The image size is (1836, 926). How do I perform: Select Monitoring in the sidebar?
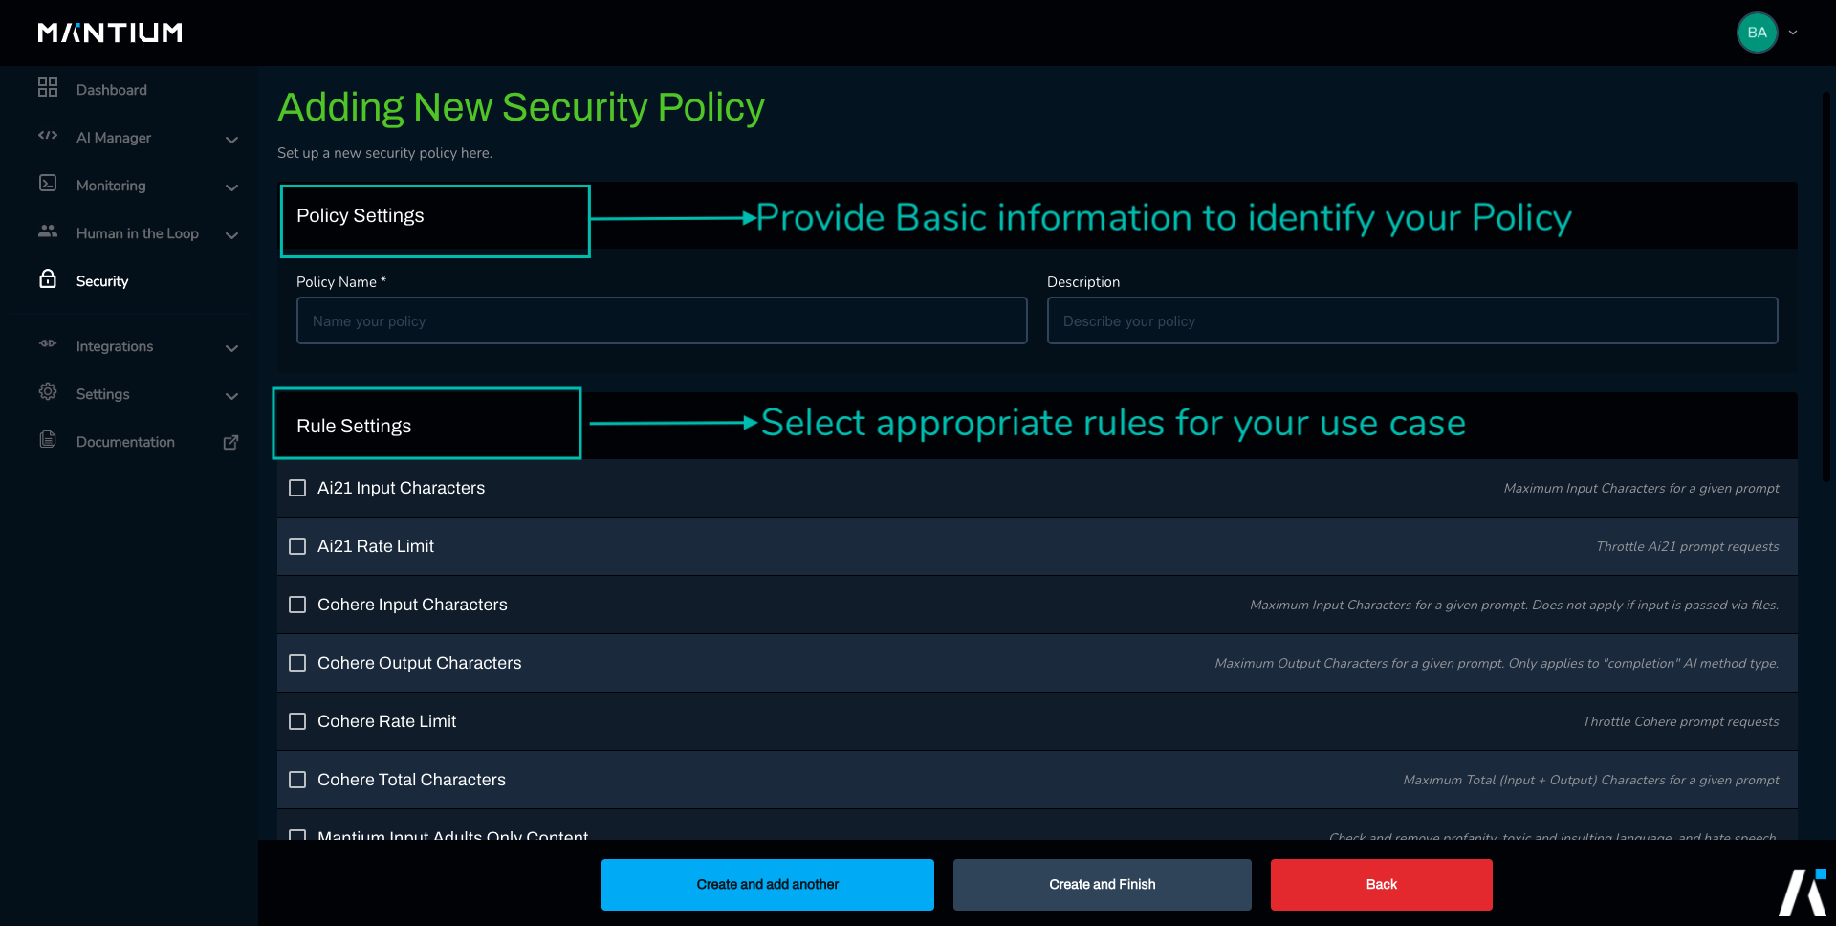(111, 186)
